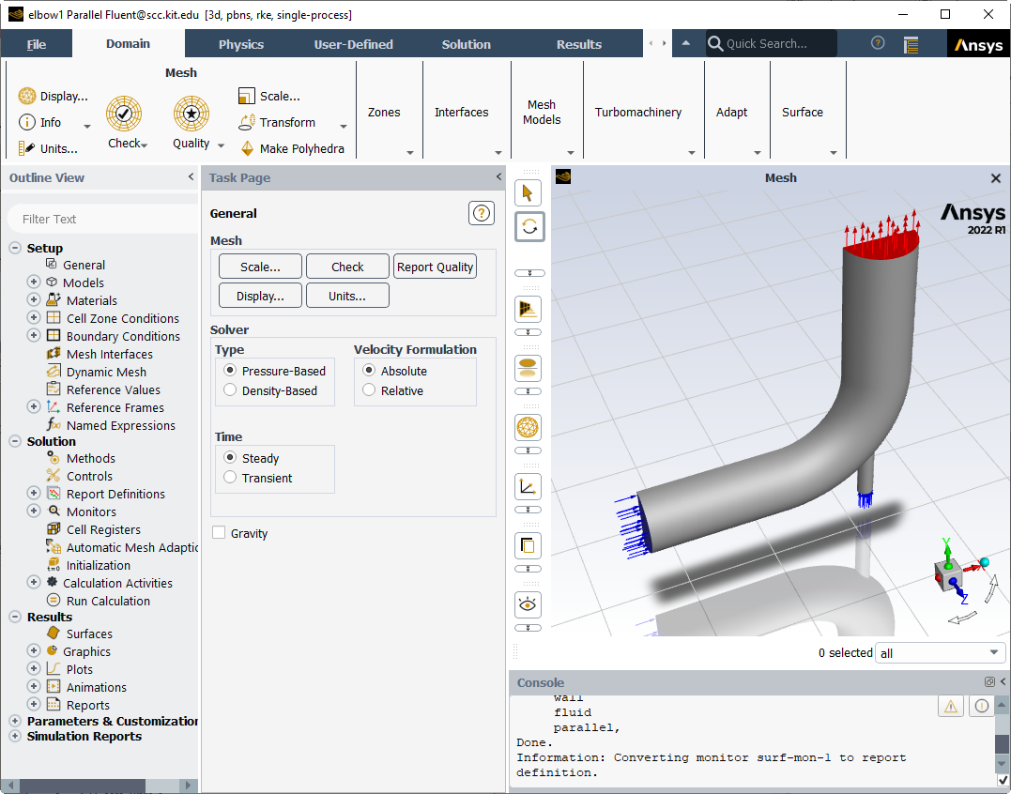The width and height of the screenshot is (1011, 794).
Task: Expand Boundary Conditions node
Action: pos(34,336)
